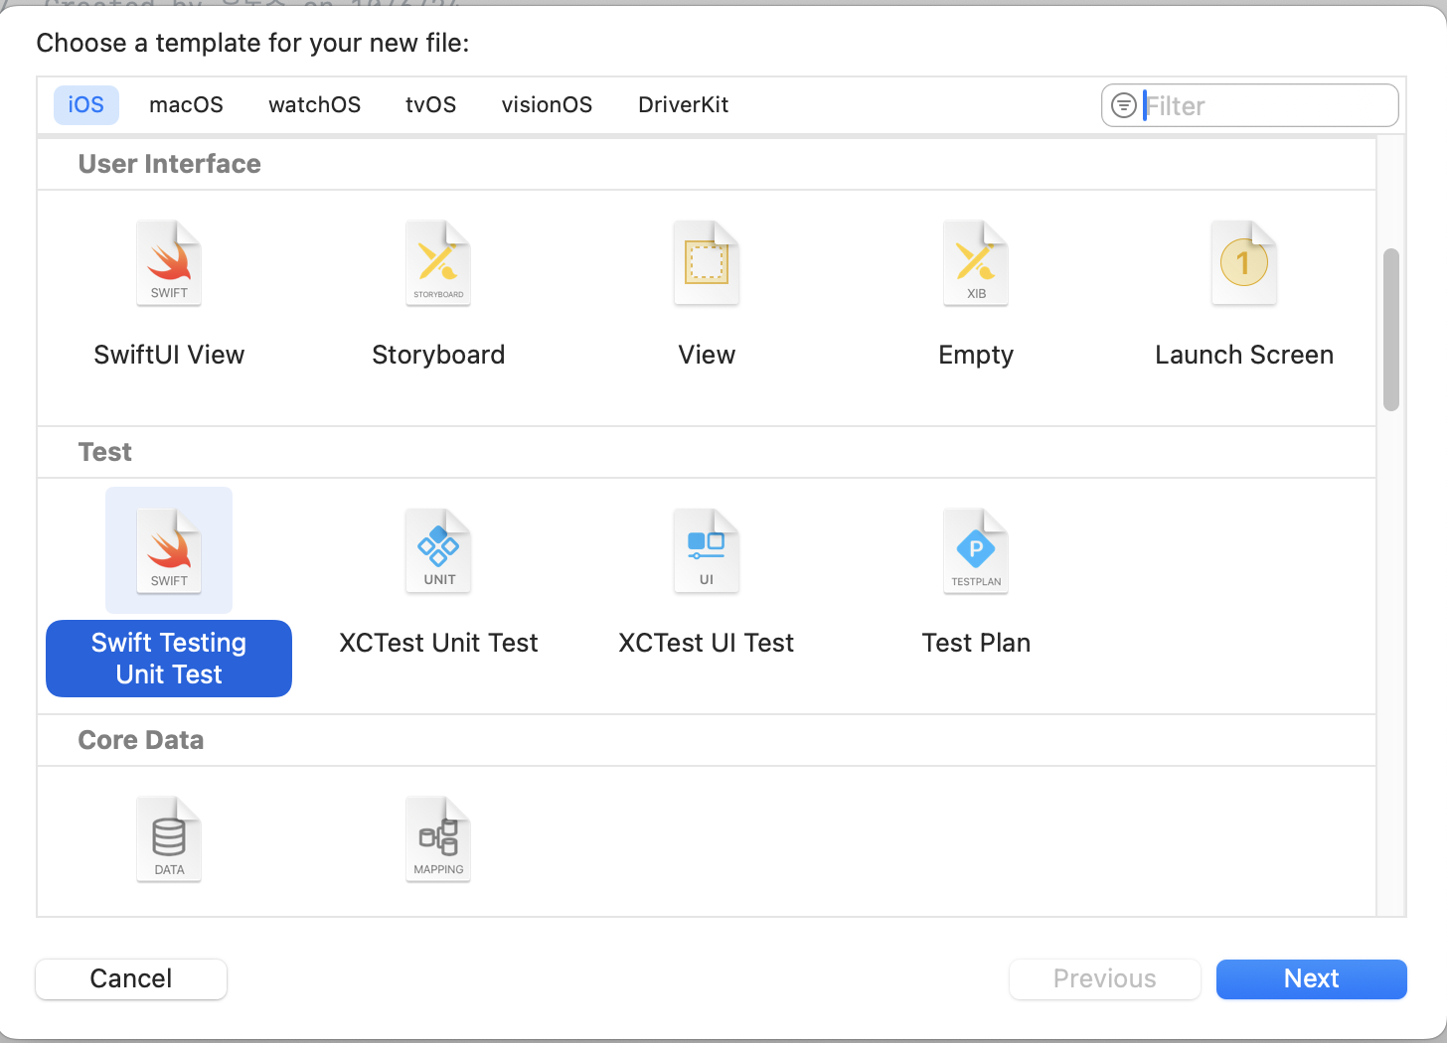Pick the View XIB template icon
Image resolution: width=1447 pixels, height=1043 pixels.
click(x=707, y=263)
